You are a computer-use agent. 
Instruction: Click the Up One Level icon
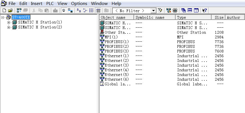[x=106, y=10]
